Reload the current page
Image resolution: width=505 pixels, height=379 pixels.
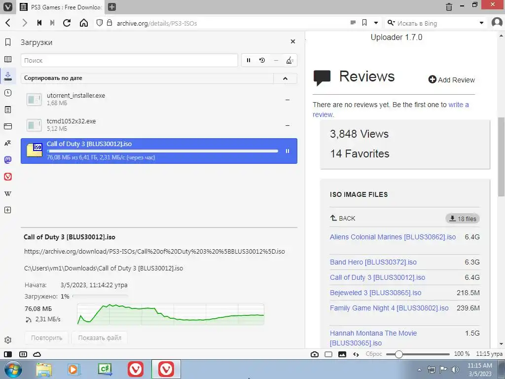pyautogui.click(x=67, y=23)
